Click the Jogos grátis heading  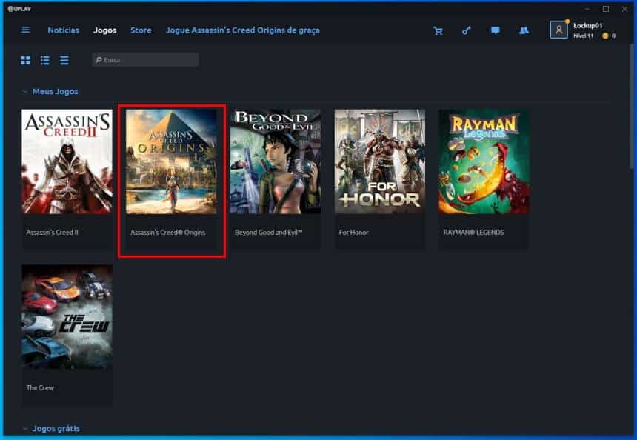56,428
